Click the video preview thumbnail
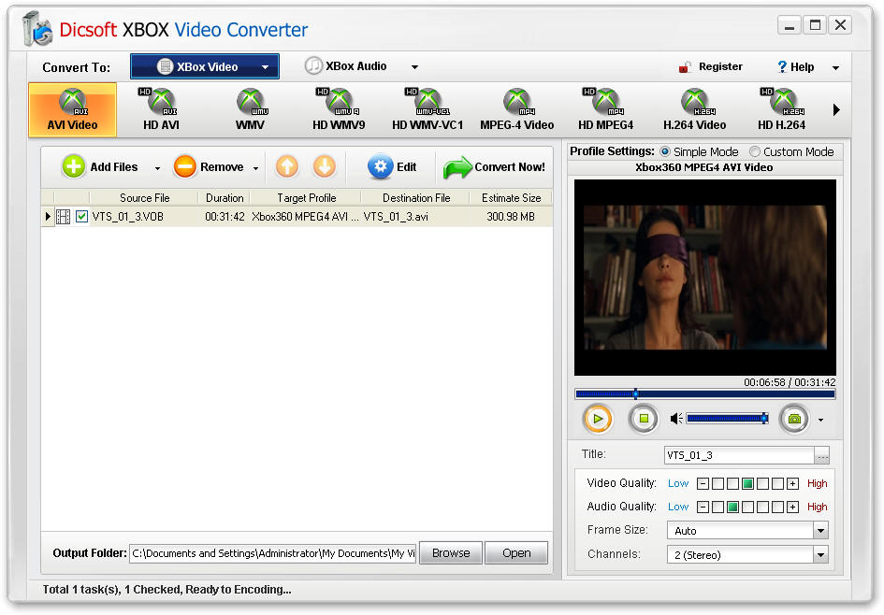Image resolution: width=884 pixels, height=615 pixels. pos(704,277)
